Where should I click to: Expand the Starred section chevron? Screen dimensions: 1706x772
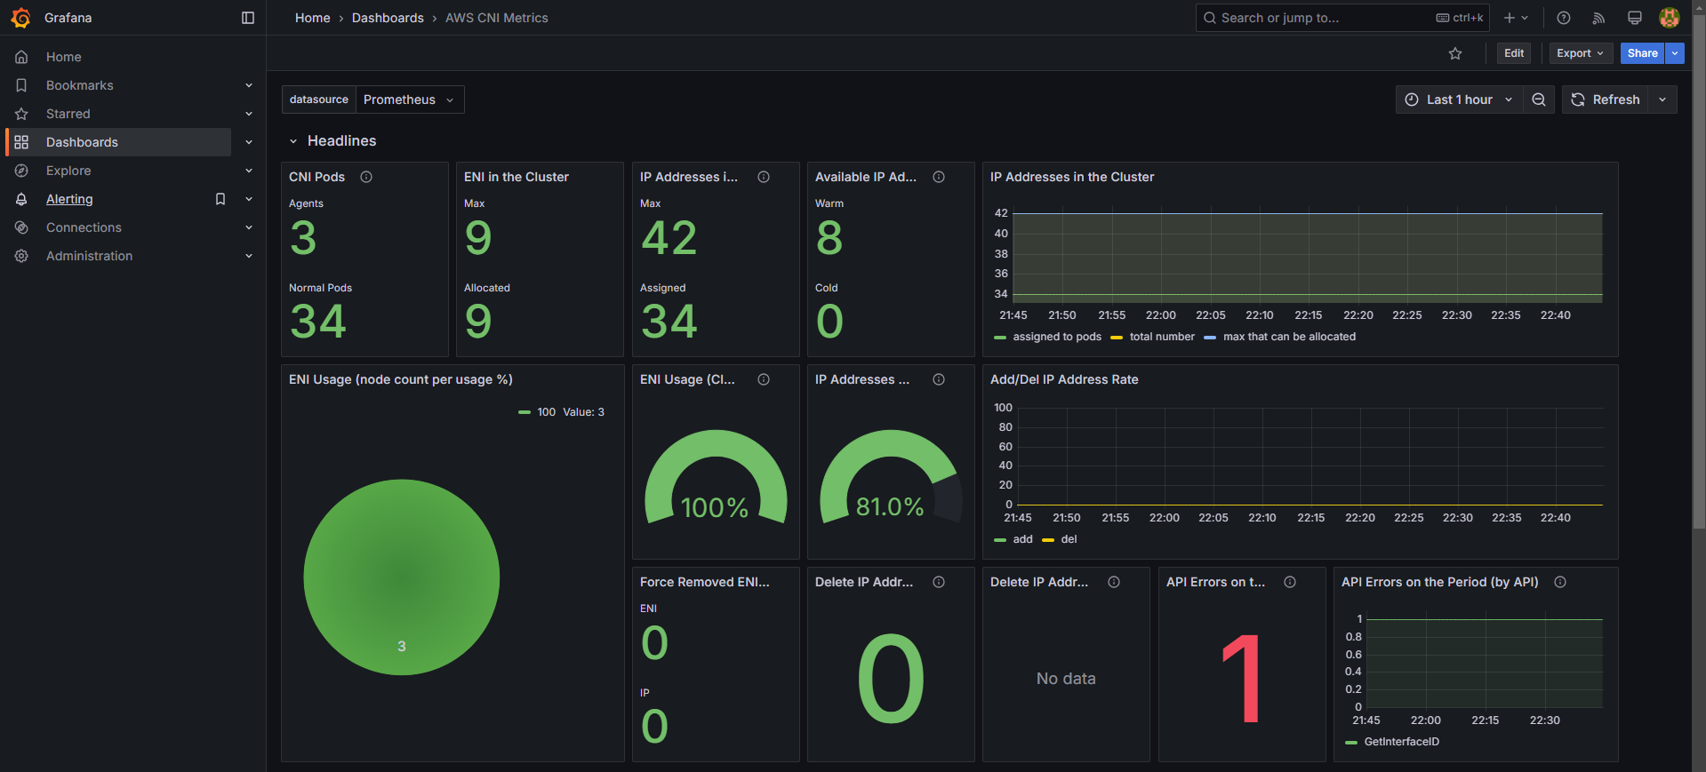pyautogui.click(x=249, y=114)
